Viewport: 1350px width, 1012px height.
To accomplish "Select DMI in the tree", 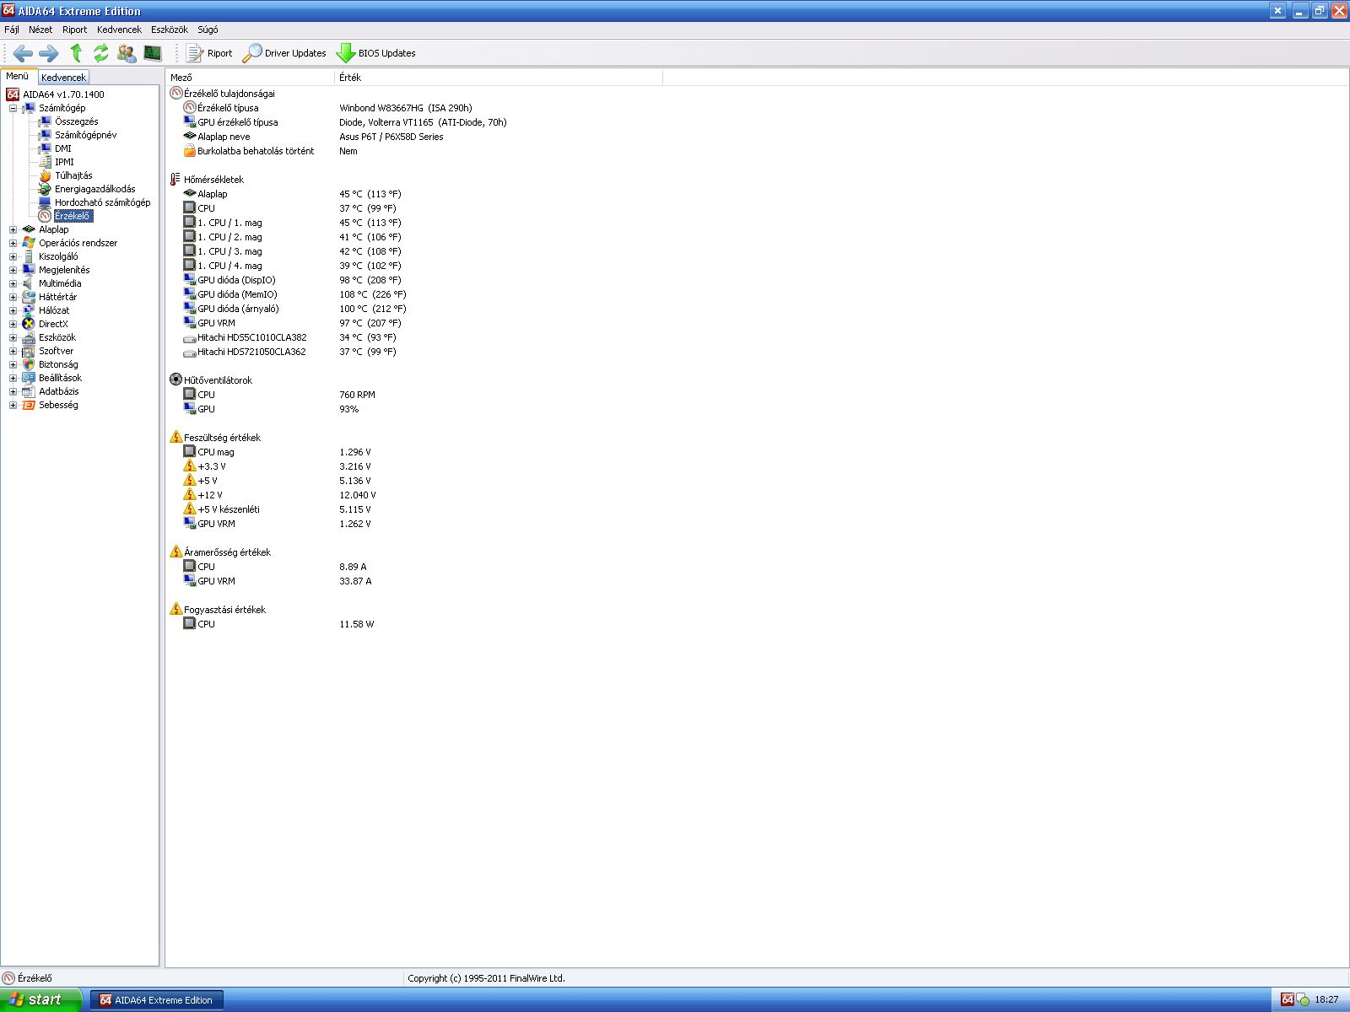I will click(x=63, y=148).
